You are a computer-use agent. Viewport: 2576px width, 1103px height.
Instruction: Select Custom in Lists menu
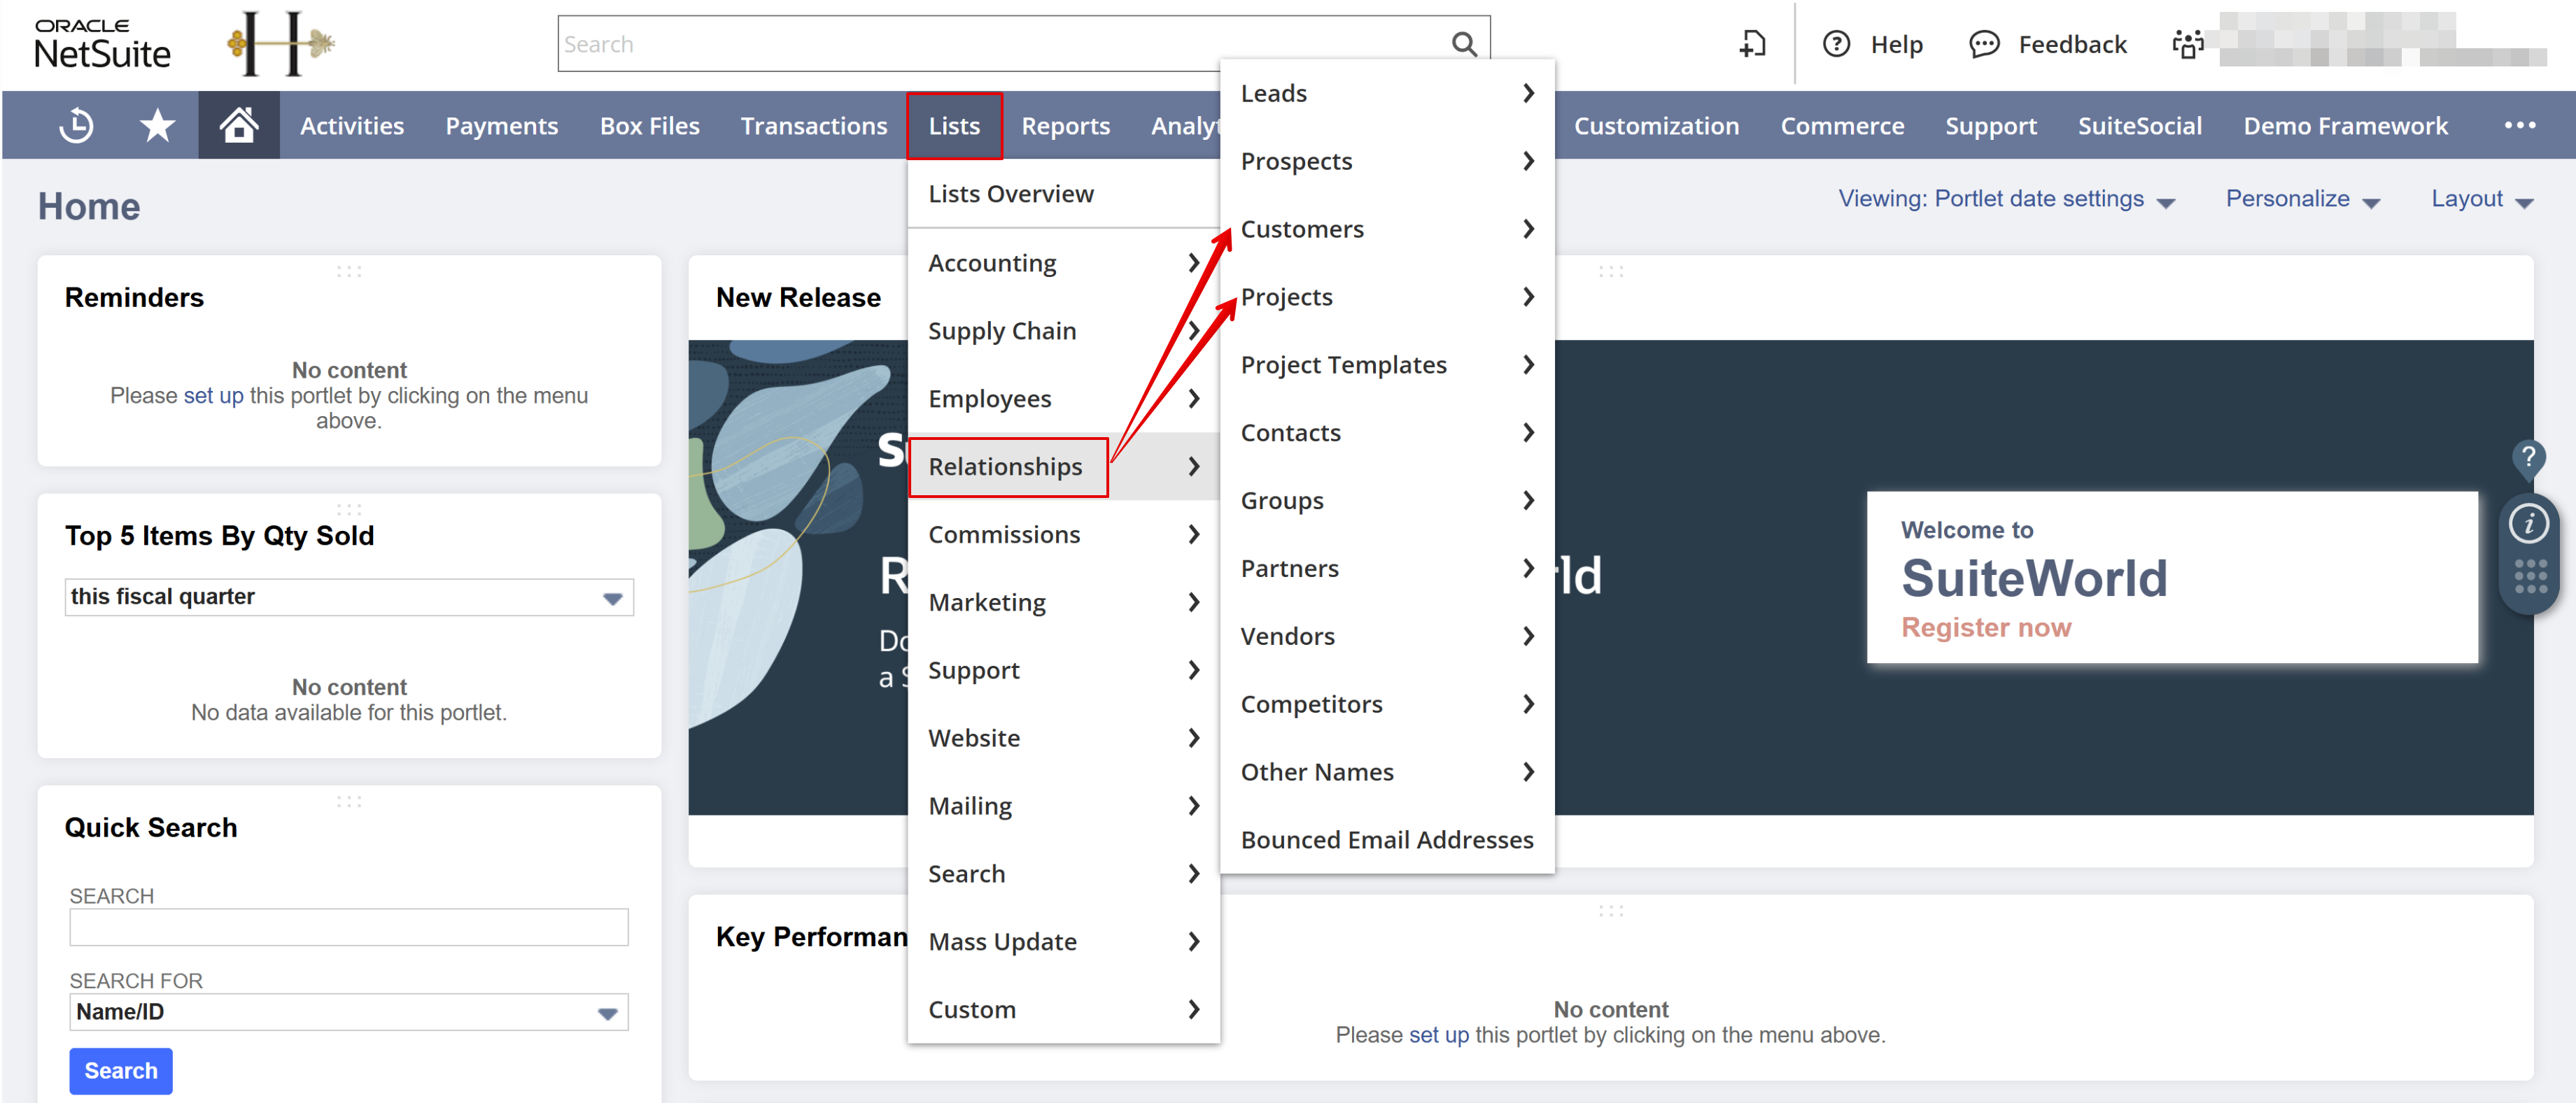(1063, 1010)
